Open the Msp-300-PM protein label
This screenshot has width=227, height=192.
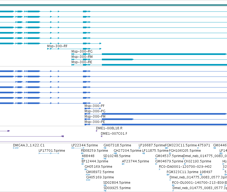[95, 117]
